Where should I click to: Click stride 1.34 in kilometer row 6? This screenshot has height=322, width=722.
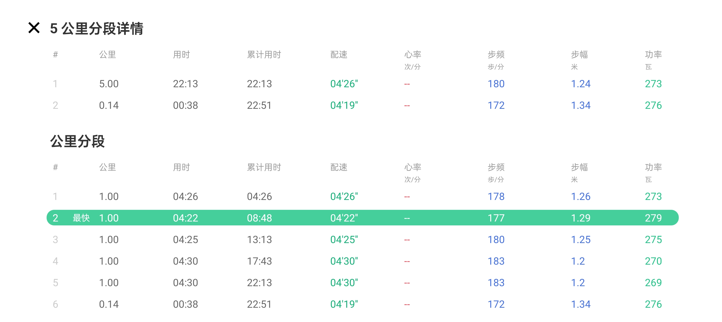coord(581,304)
